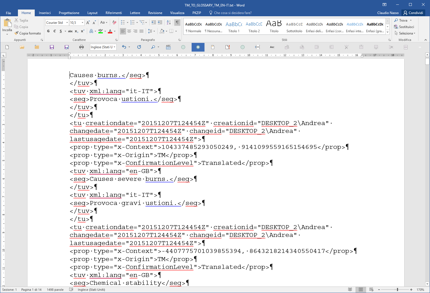
Task: Open the Inglese (Stati U language dropdown
Action: 115,47
